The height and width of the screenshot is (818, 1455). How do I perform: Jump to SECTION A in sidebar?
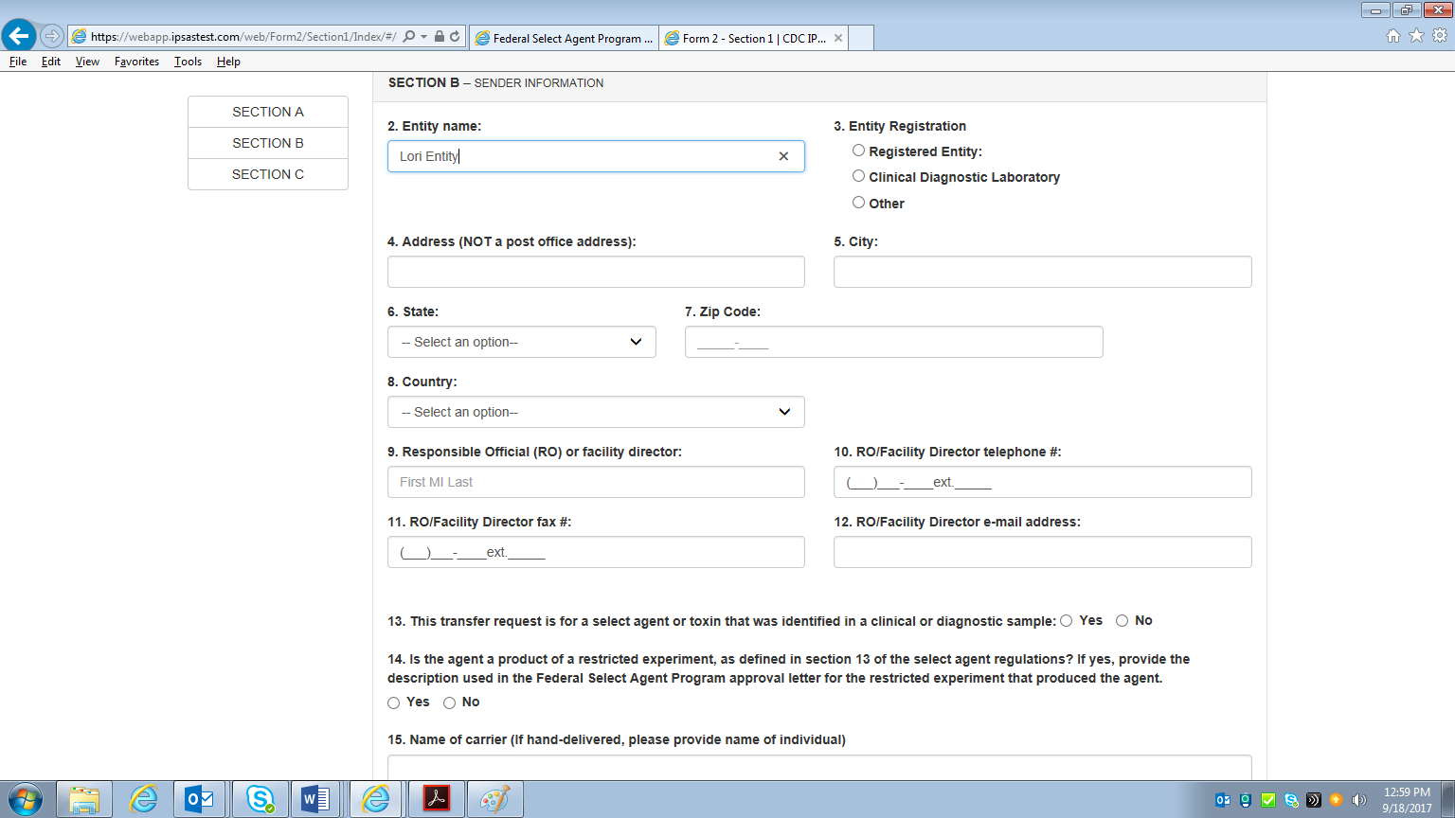pyautogui.click(x=268, y=112)
